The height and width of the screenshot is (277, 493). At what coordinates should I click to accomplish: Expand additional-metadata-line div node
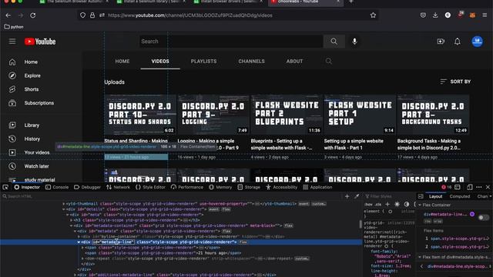point(75,275)
